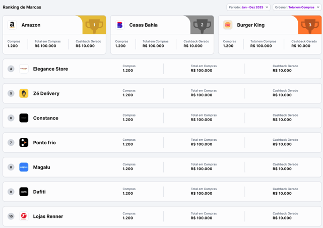
Task: Click the orange third-place trophy icon
Action: (x=310, y=26)
